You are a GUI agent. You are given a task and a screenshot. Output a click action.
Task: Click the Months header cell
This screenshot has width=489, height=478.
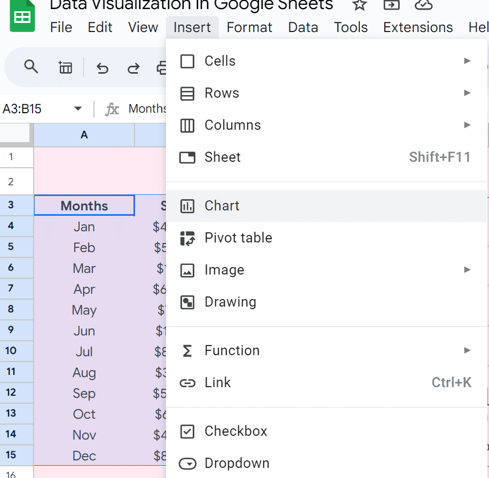click(x=84, y=205)
